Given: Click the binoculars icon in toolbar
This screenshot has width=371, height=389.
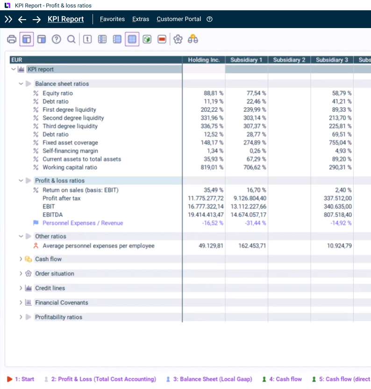Looking at the screenshot, I should point(193,39).
